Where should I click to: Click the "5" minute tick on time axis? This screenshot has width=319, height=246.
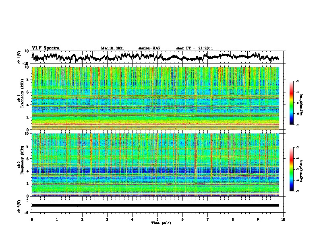tap(157, 219)
